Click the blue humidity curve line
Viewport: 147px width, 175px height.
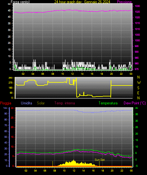(x=74, y=110)
